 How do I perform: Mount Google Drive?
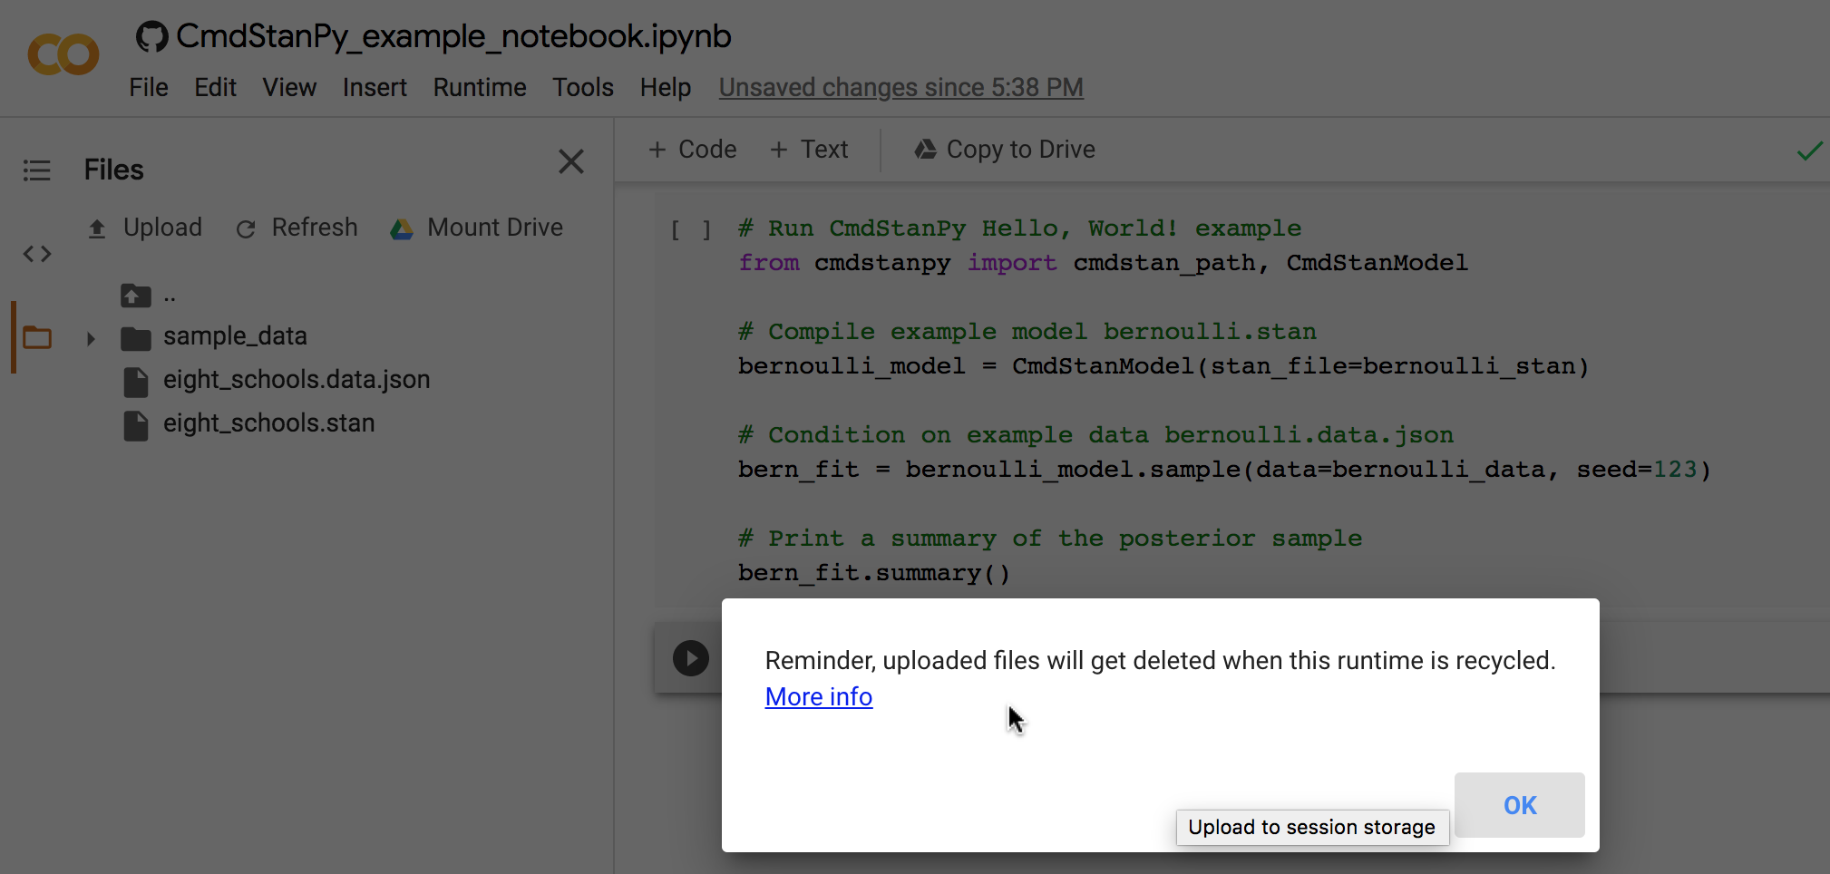click(x=477, y=228)
